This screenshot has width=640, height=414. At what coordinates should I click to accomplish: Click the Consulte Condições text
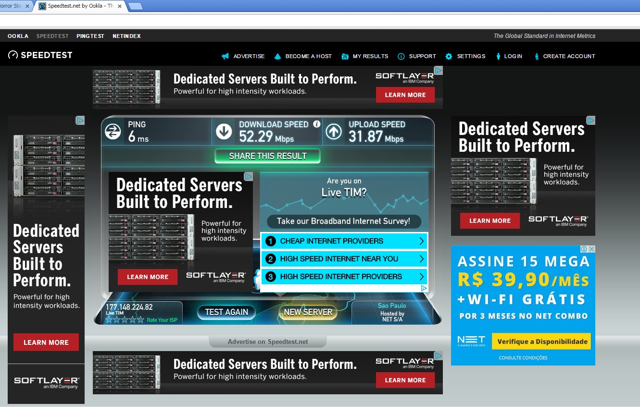(523, 358)
